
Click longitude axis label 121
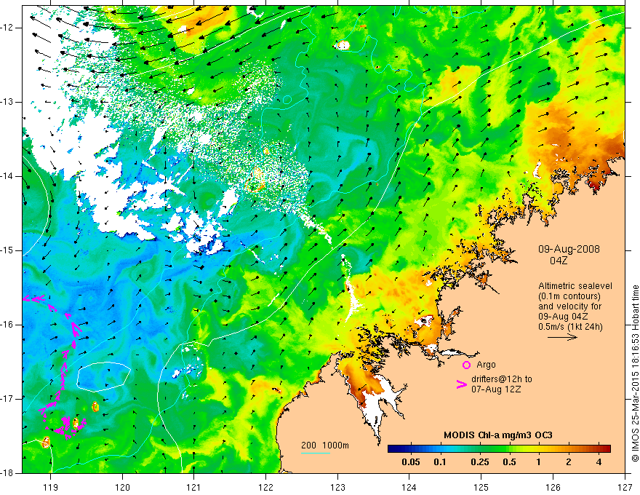tap(194, 487)
